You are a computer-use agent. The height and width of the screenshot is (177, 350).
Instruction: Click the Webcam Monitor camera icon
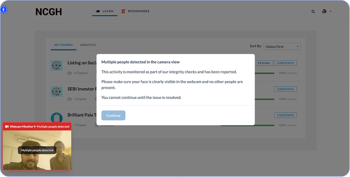[7, 127]
